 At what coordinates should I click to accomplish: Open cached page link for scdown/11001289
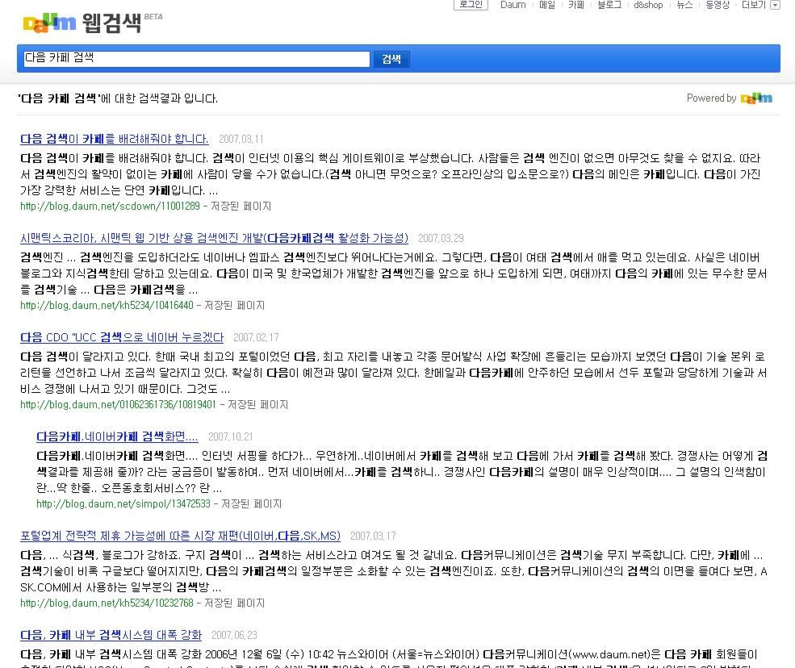coord(241,207)
